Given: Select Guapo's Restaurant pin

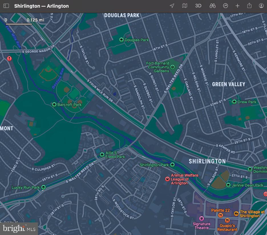Looking at the screenshot, I should (227, 220).
